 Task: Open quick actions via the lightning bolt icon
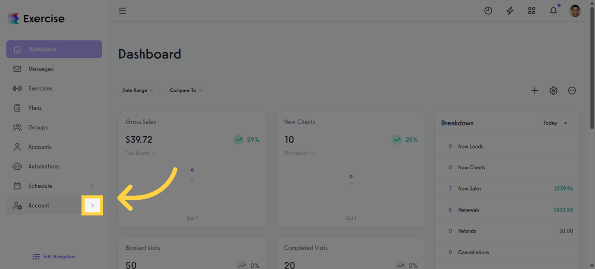[510, 10]
